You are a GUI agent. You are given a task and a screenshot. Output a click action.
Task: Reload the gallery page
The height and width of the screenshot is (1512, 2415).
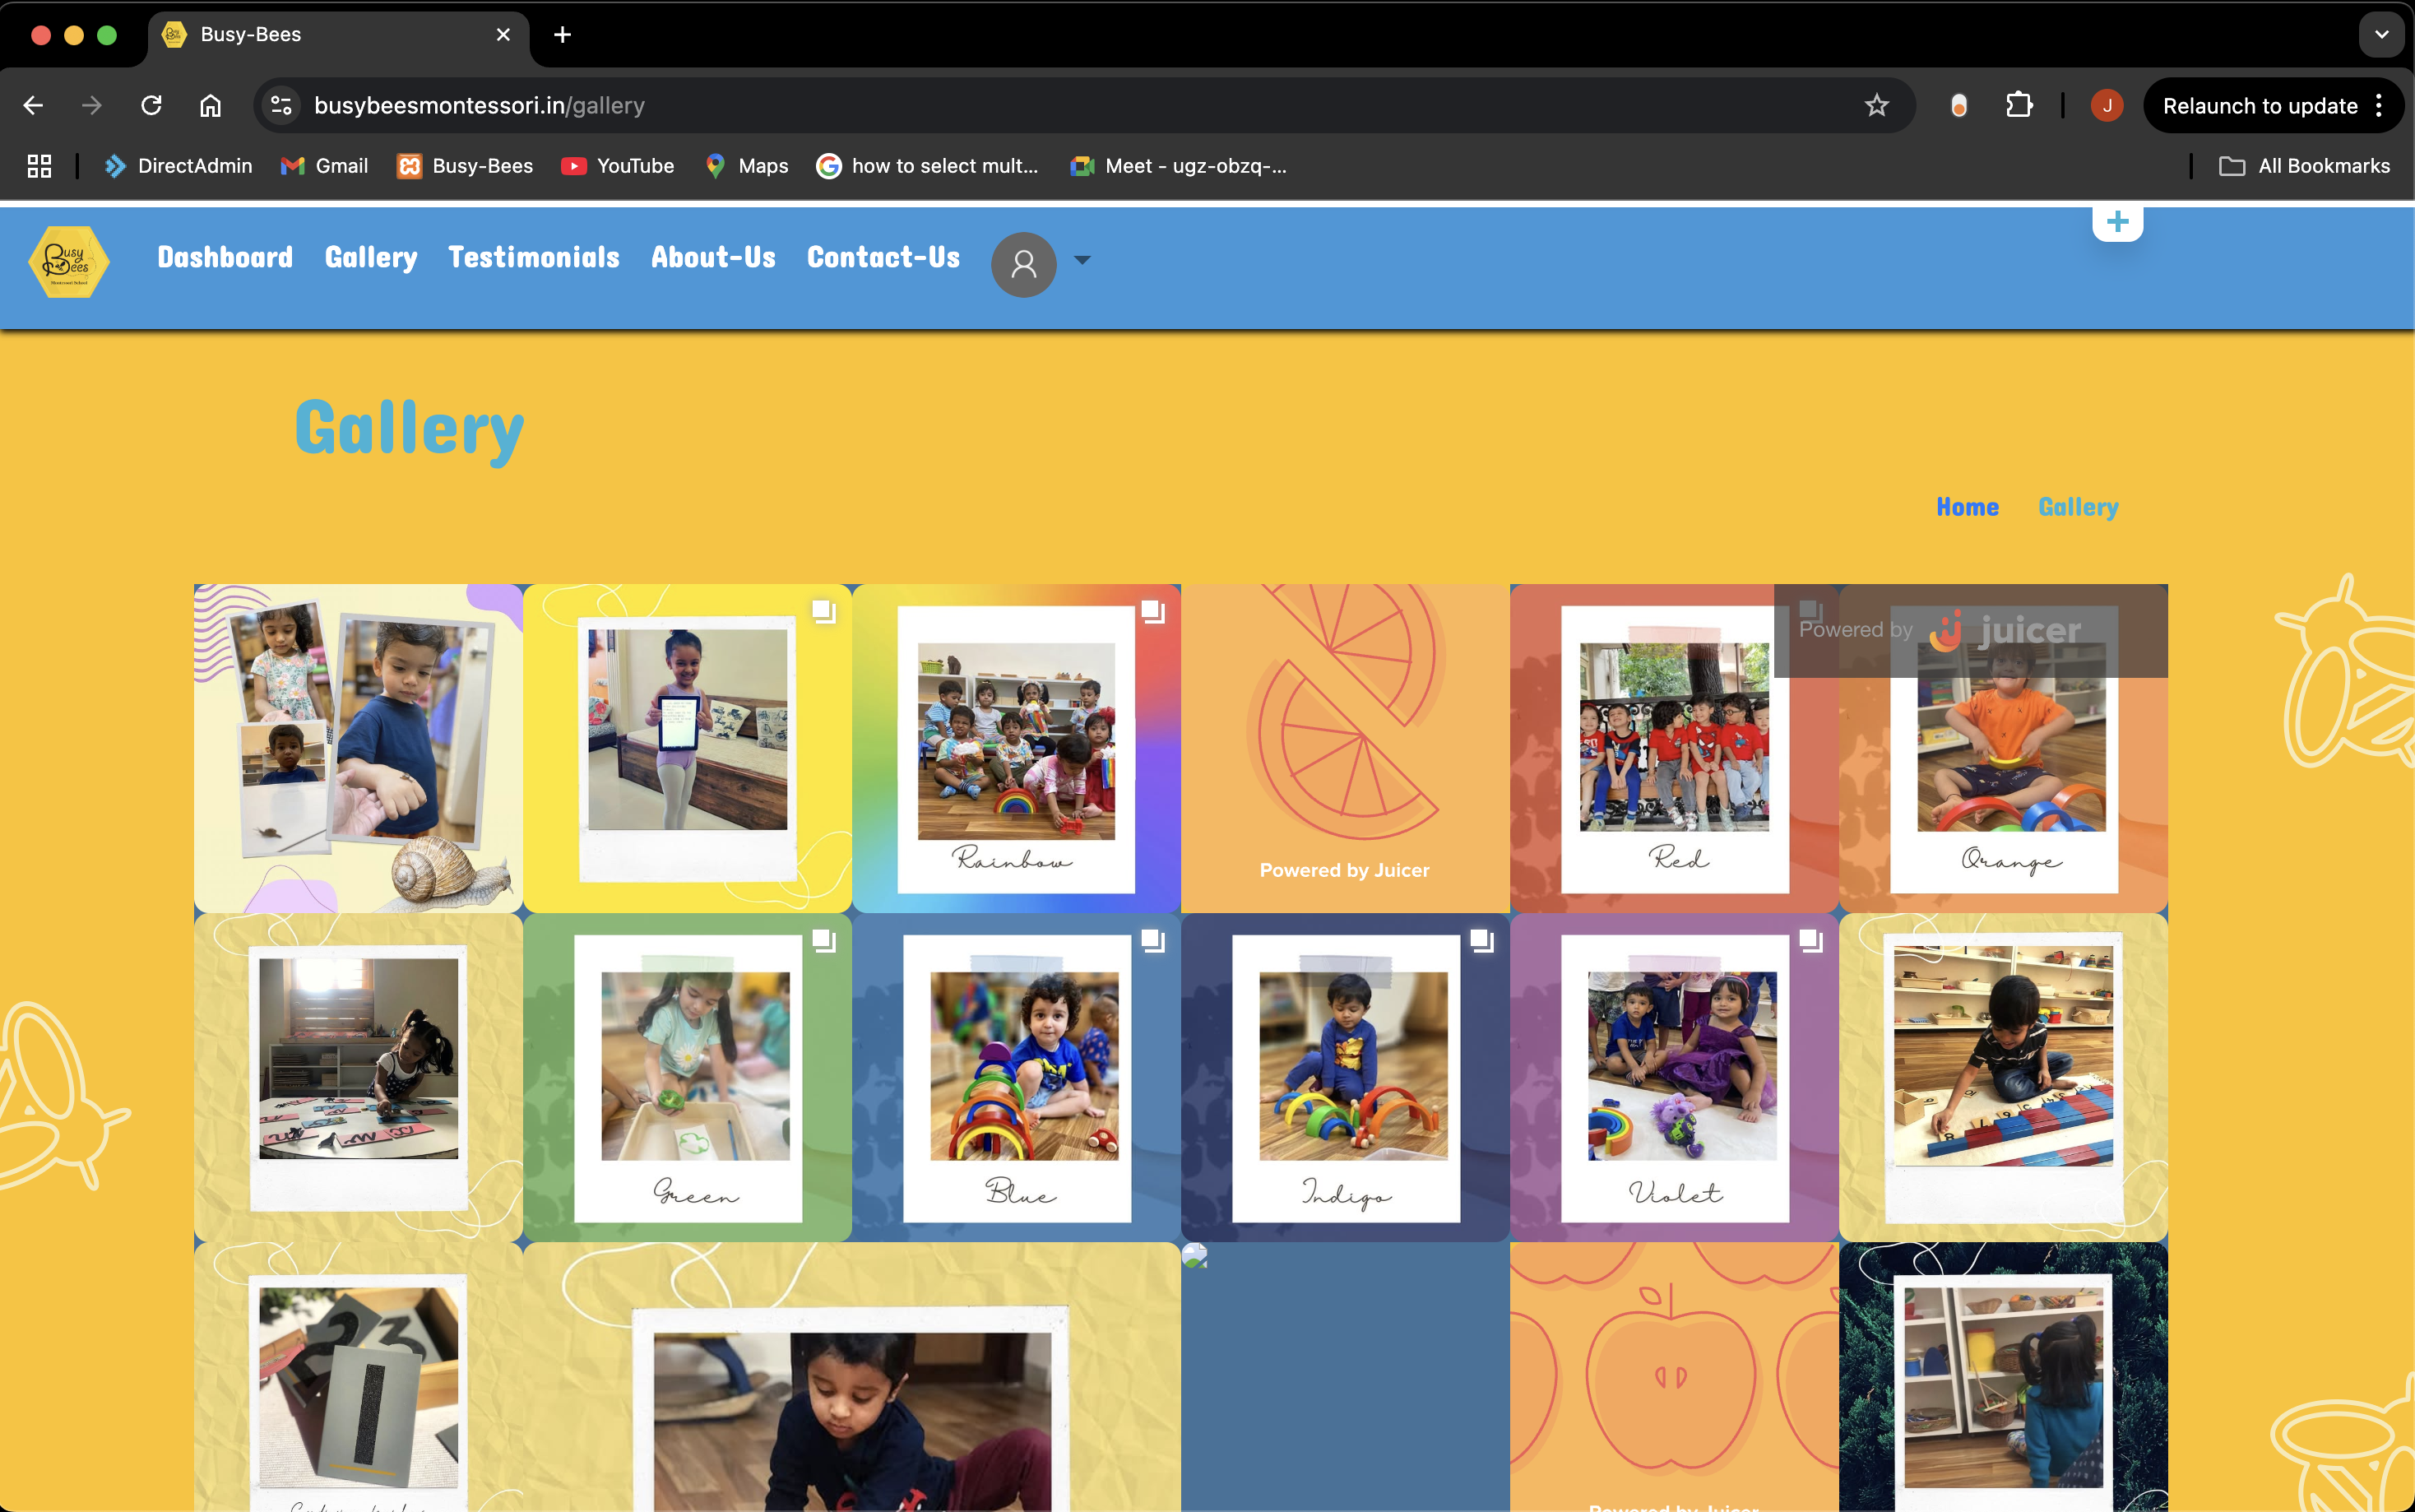[151, 105]
